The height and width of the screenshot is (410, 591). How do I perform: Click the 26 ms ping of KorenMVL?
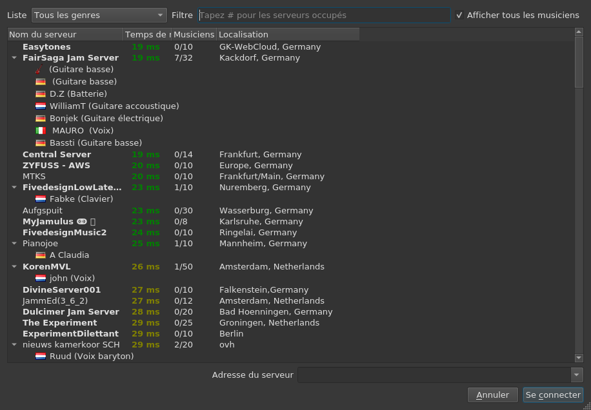146,266
